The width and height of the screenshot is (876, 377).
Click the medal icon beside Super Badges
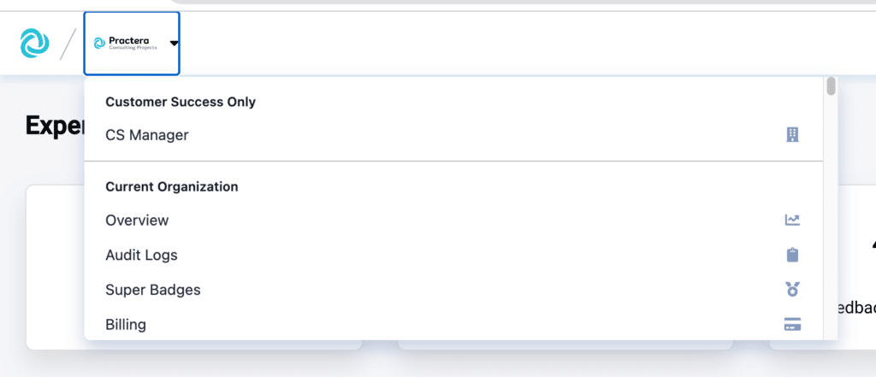pos(792,290)
